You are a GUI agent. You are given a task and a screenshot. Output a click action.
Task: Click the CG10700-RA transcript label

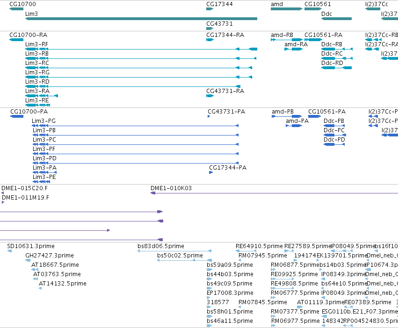click(x=28, y=35)
